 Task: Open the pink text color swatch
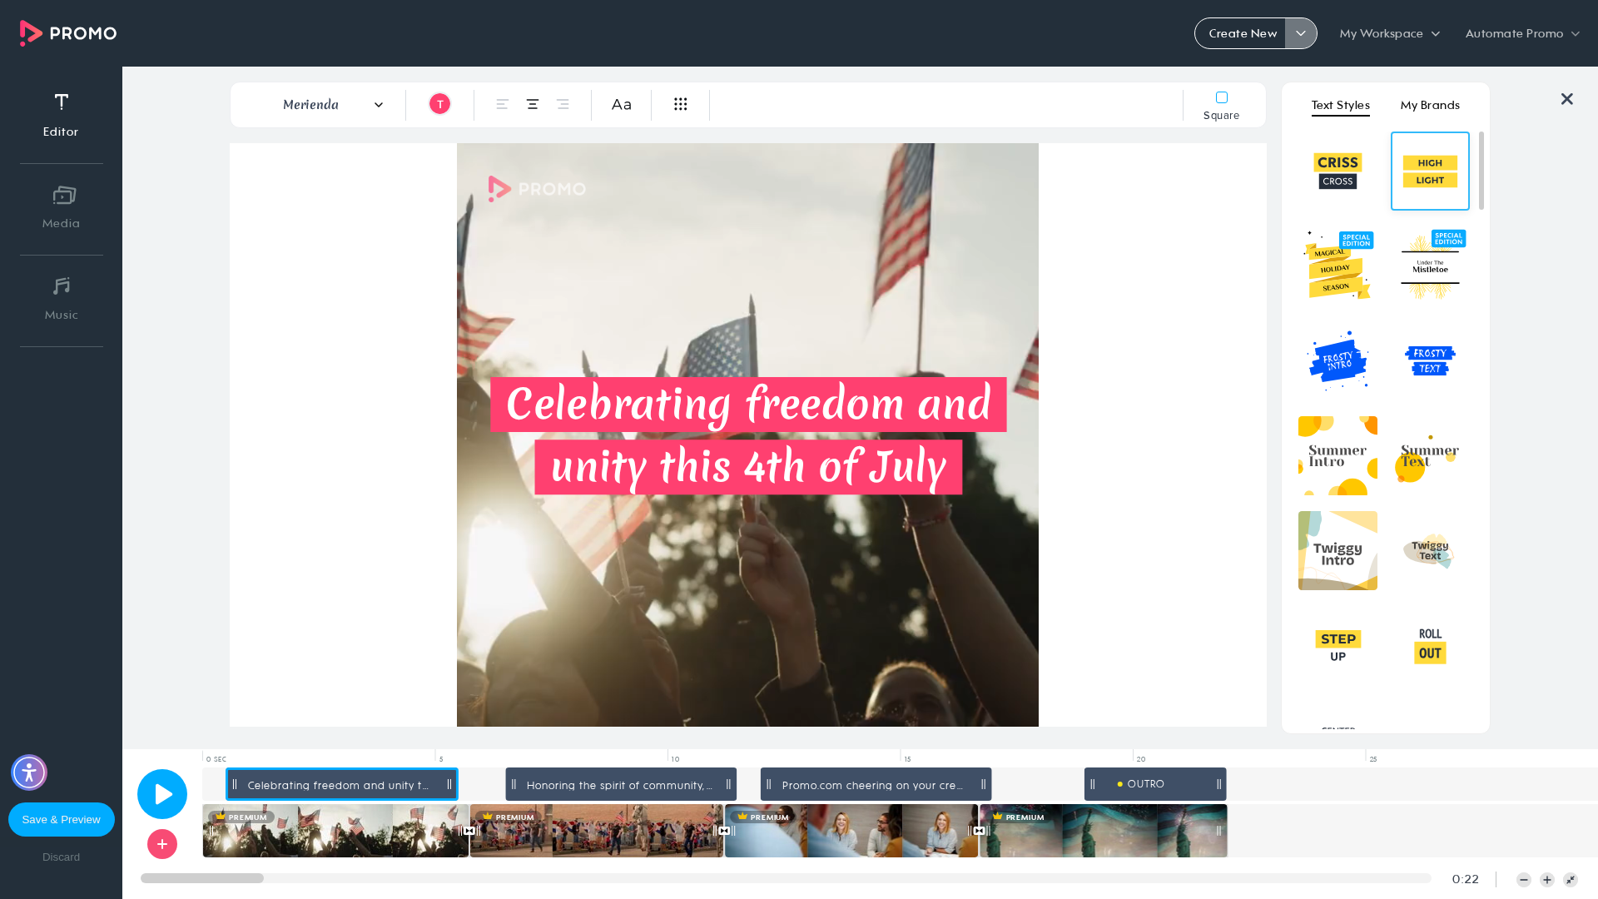coord(439,104)
